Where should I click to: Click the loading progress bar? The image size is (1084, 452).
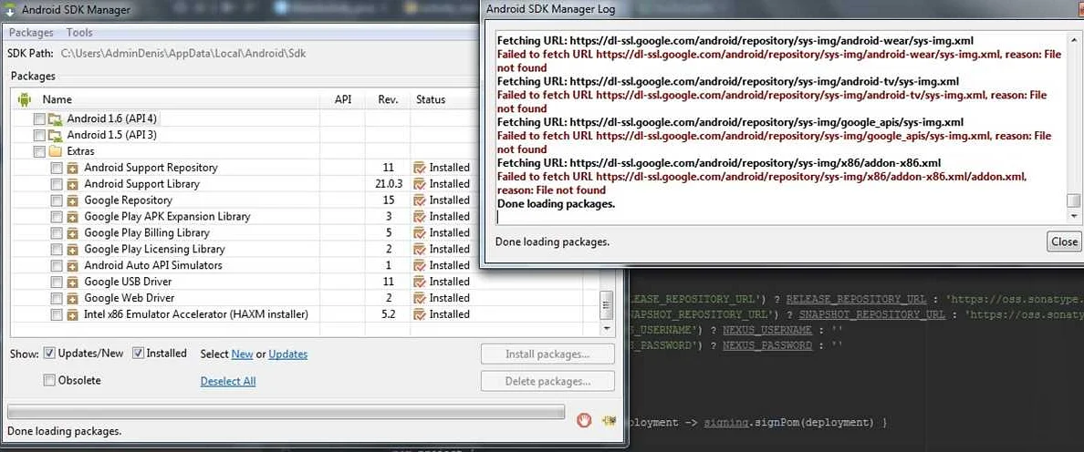(x=286, y=411)
